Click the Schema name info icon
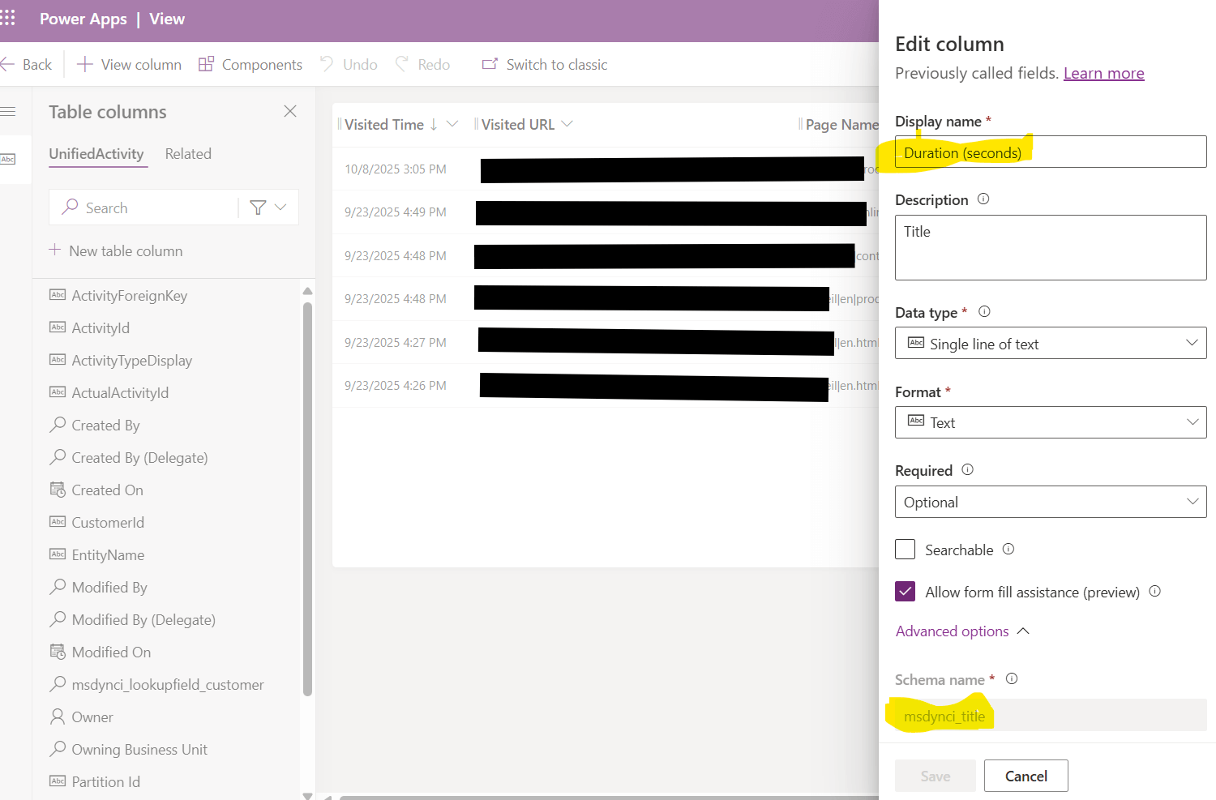 click(x=1012, y=679)
